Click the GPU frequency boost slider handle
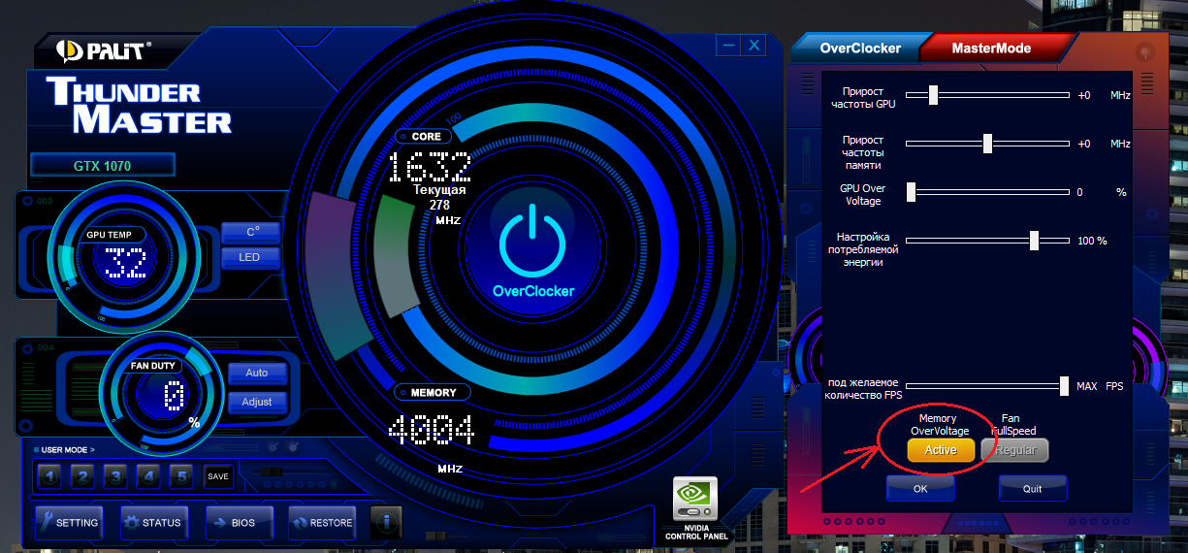The image size is (1188, 553). (933, 95)
